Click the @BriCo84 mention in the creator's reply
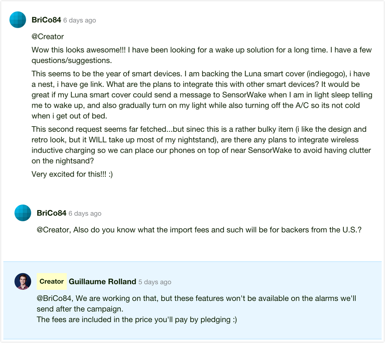385x343 pixels. pos(55,298)
